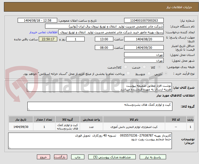This screenshot has width=199, height=164.
Task: Select the متوسط purchase type radio
Action: tap(149, 74)
